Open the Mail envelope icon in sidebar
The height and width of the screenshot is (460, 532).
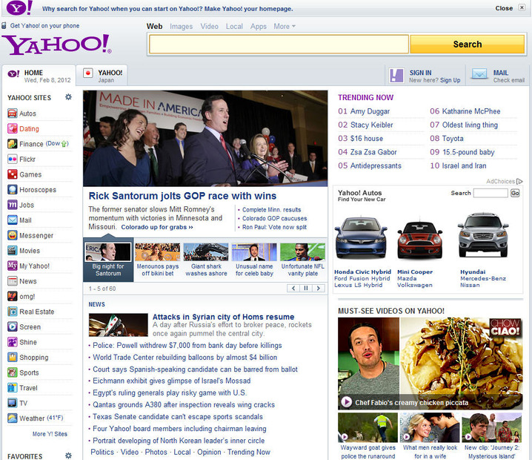(x=12, y=220)
